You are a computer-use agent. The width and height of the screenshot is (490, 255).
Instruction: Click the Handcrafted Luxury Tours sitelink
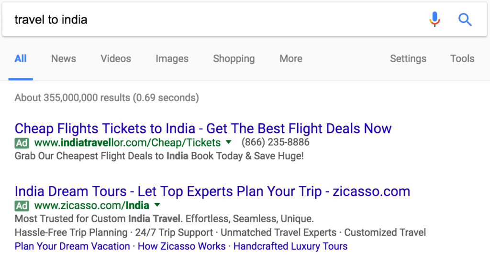pyautogui.click(x=290, y=246)
